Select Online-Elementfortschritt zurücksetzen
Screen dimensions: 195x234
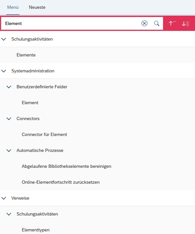60,182
